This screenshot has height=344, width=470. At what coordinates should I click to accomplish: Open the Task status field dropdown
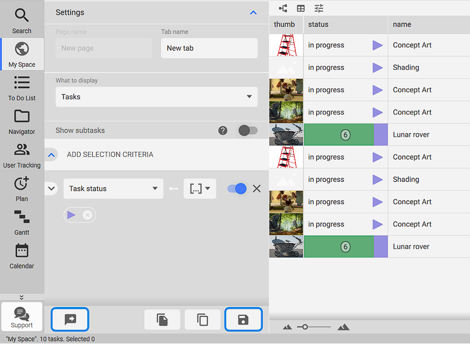pos(113,188)
